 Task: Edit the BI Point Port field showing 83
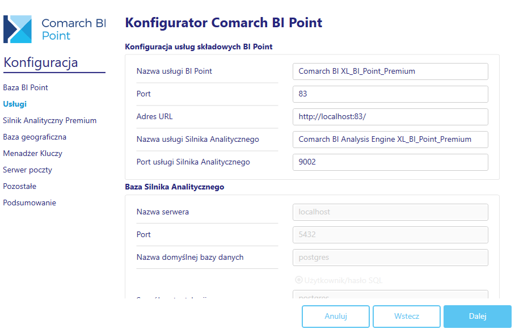pos(390,94)
